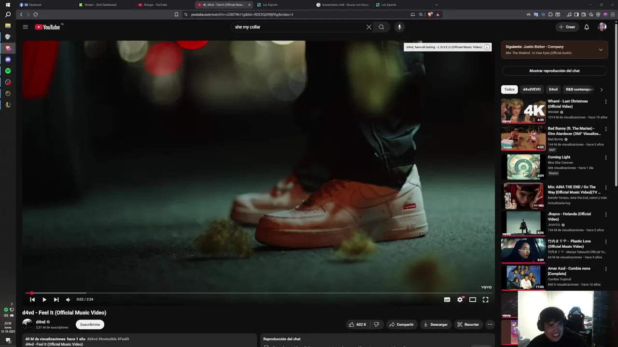Open options for Last Christmas video
Viewport: 618px width, 347px height.
pyautogui.click(x=605, y=102)
